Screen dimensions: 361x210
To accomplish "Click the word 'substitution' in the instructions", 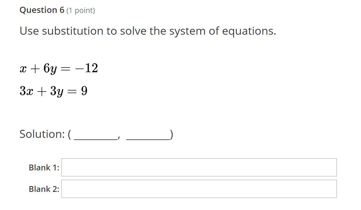I will 73,31.
